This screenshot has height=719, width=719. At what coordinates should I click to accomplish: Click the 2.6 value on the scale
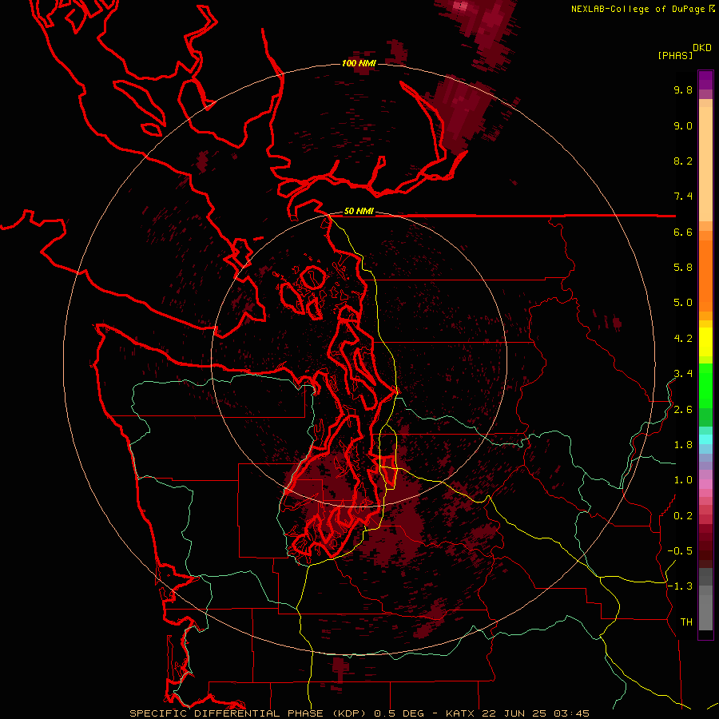(x=683, y=410)
